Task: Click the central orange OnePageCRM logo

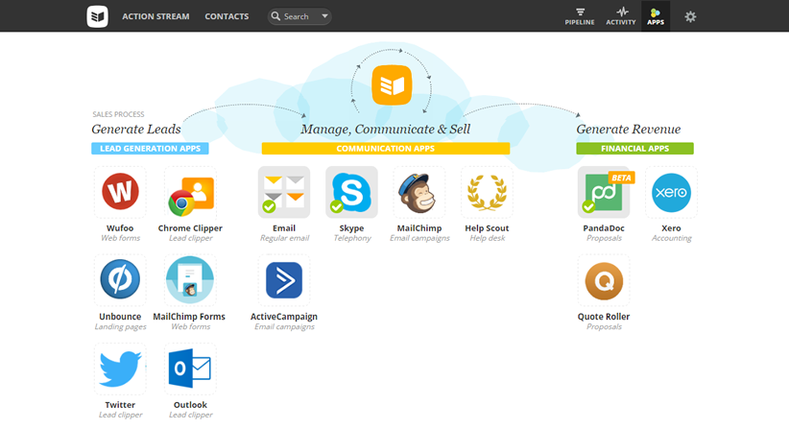Action: pos(392,85)
